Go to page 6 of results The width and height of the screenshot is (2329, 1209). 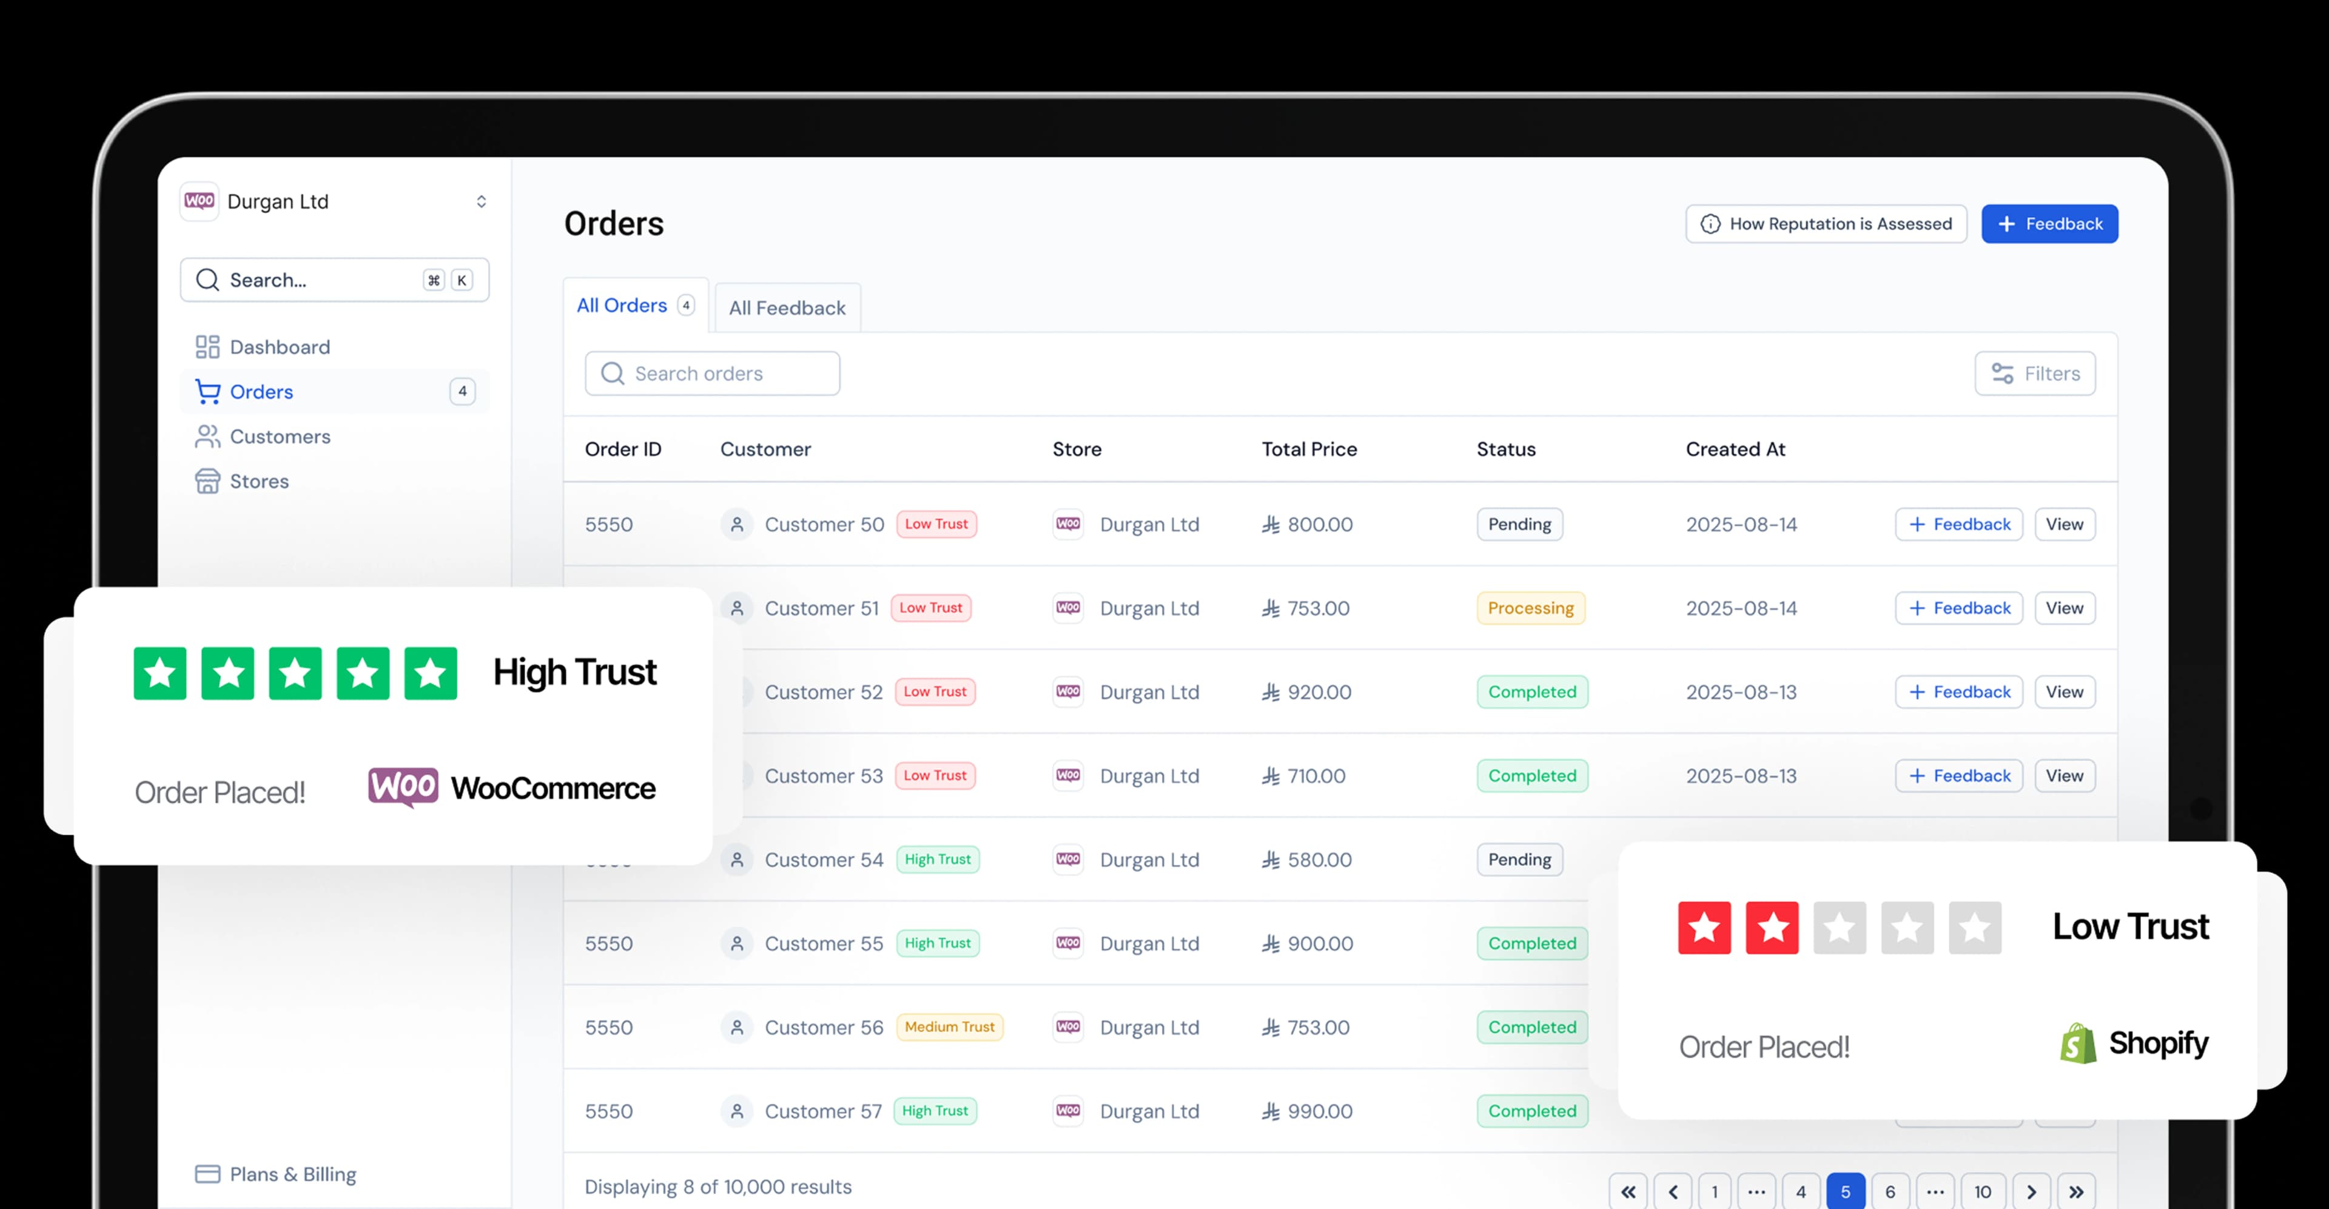pos(1890,1192)
